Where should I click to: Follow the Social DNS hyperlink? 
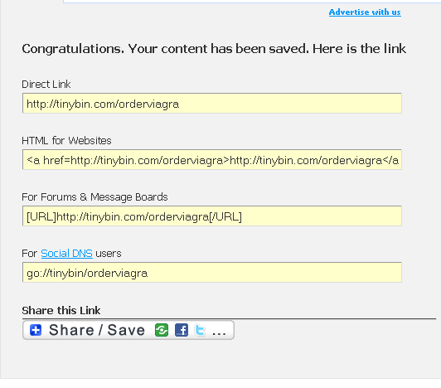click(66, 254)
